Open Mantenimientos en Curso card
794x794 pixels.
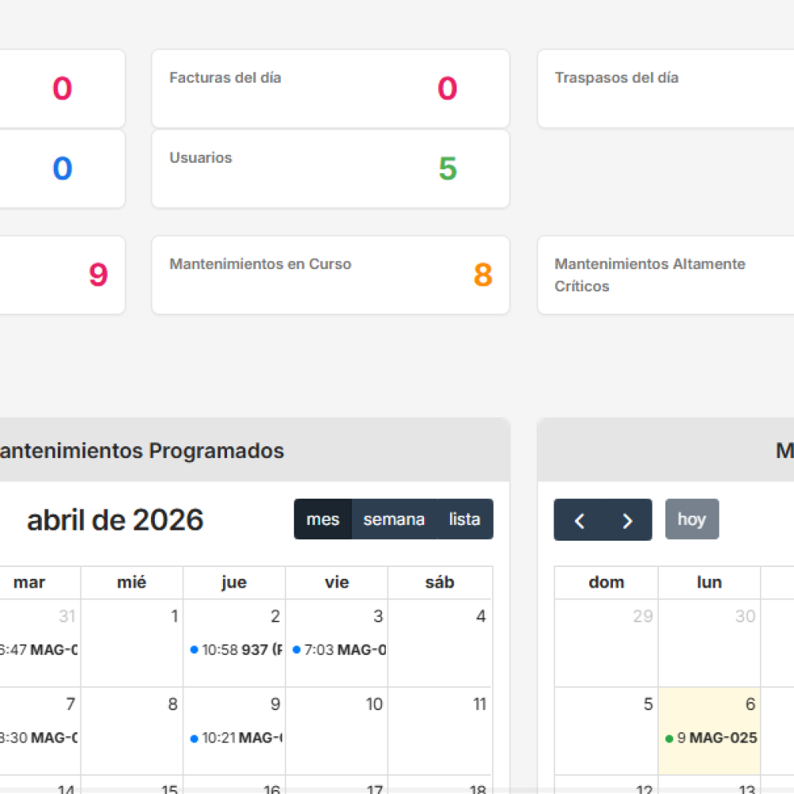[x=330, y=275]
